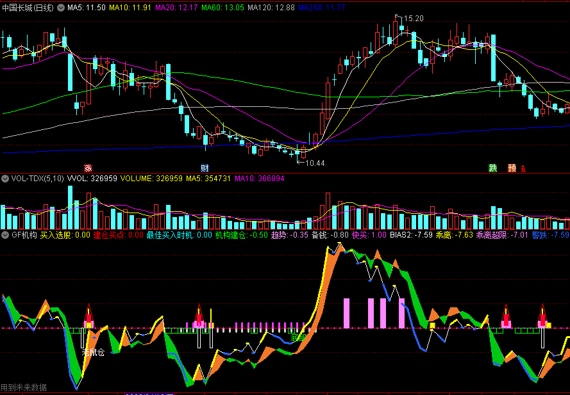
Task: Click the green 跌 event marker icon
Action: pos(492,168)
